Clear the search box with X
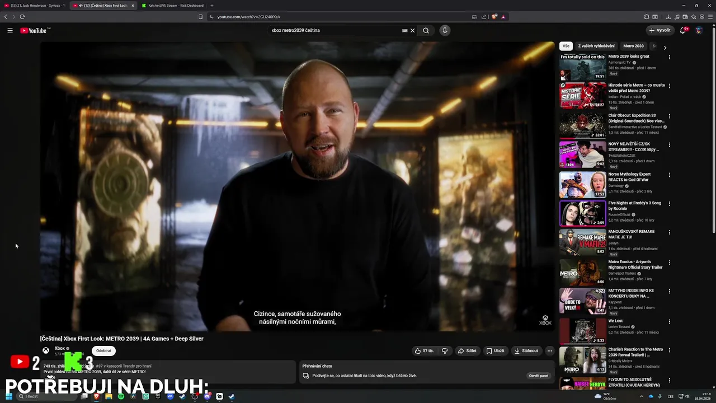716x403 pixels. tap(412, 30)
